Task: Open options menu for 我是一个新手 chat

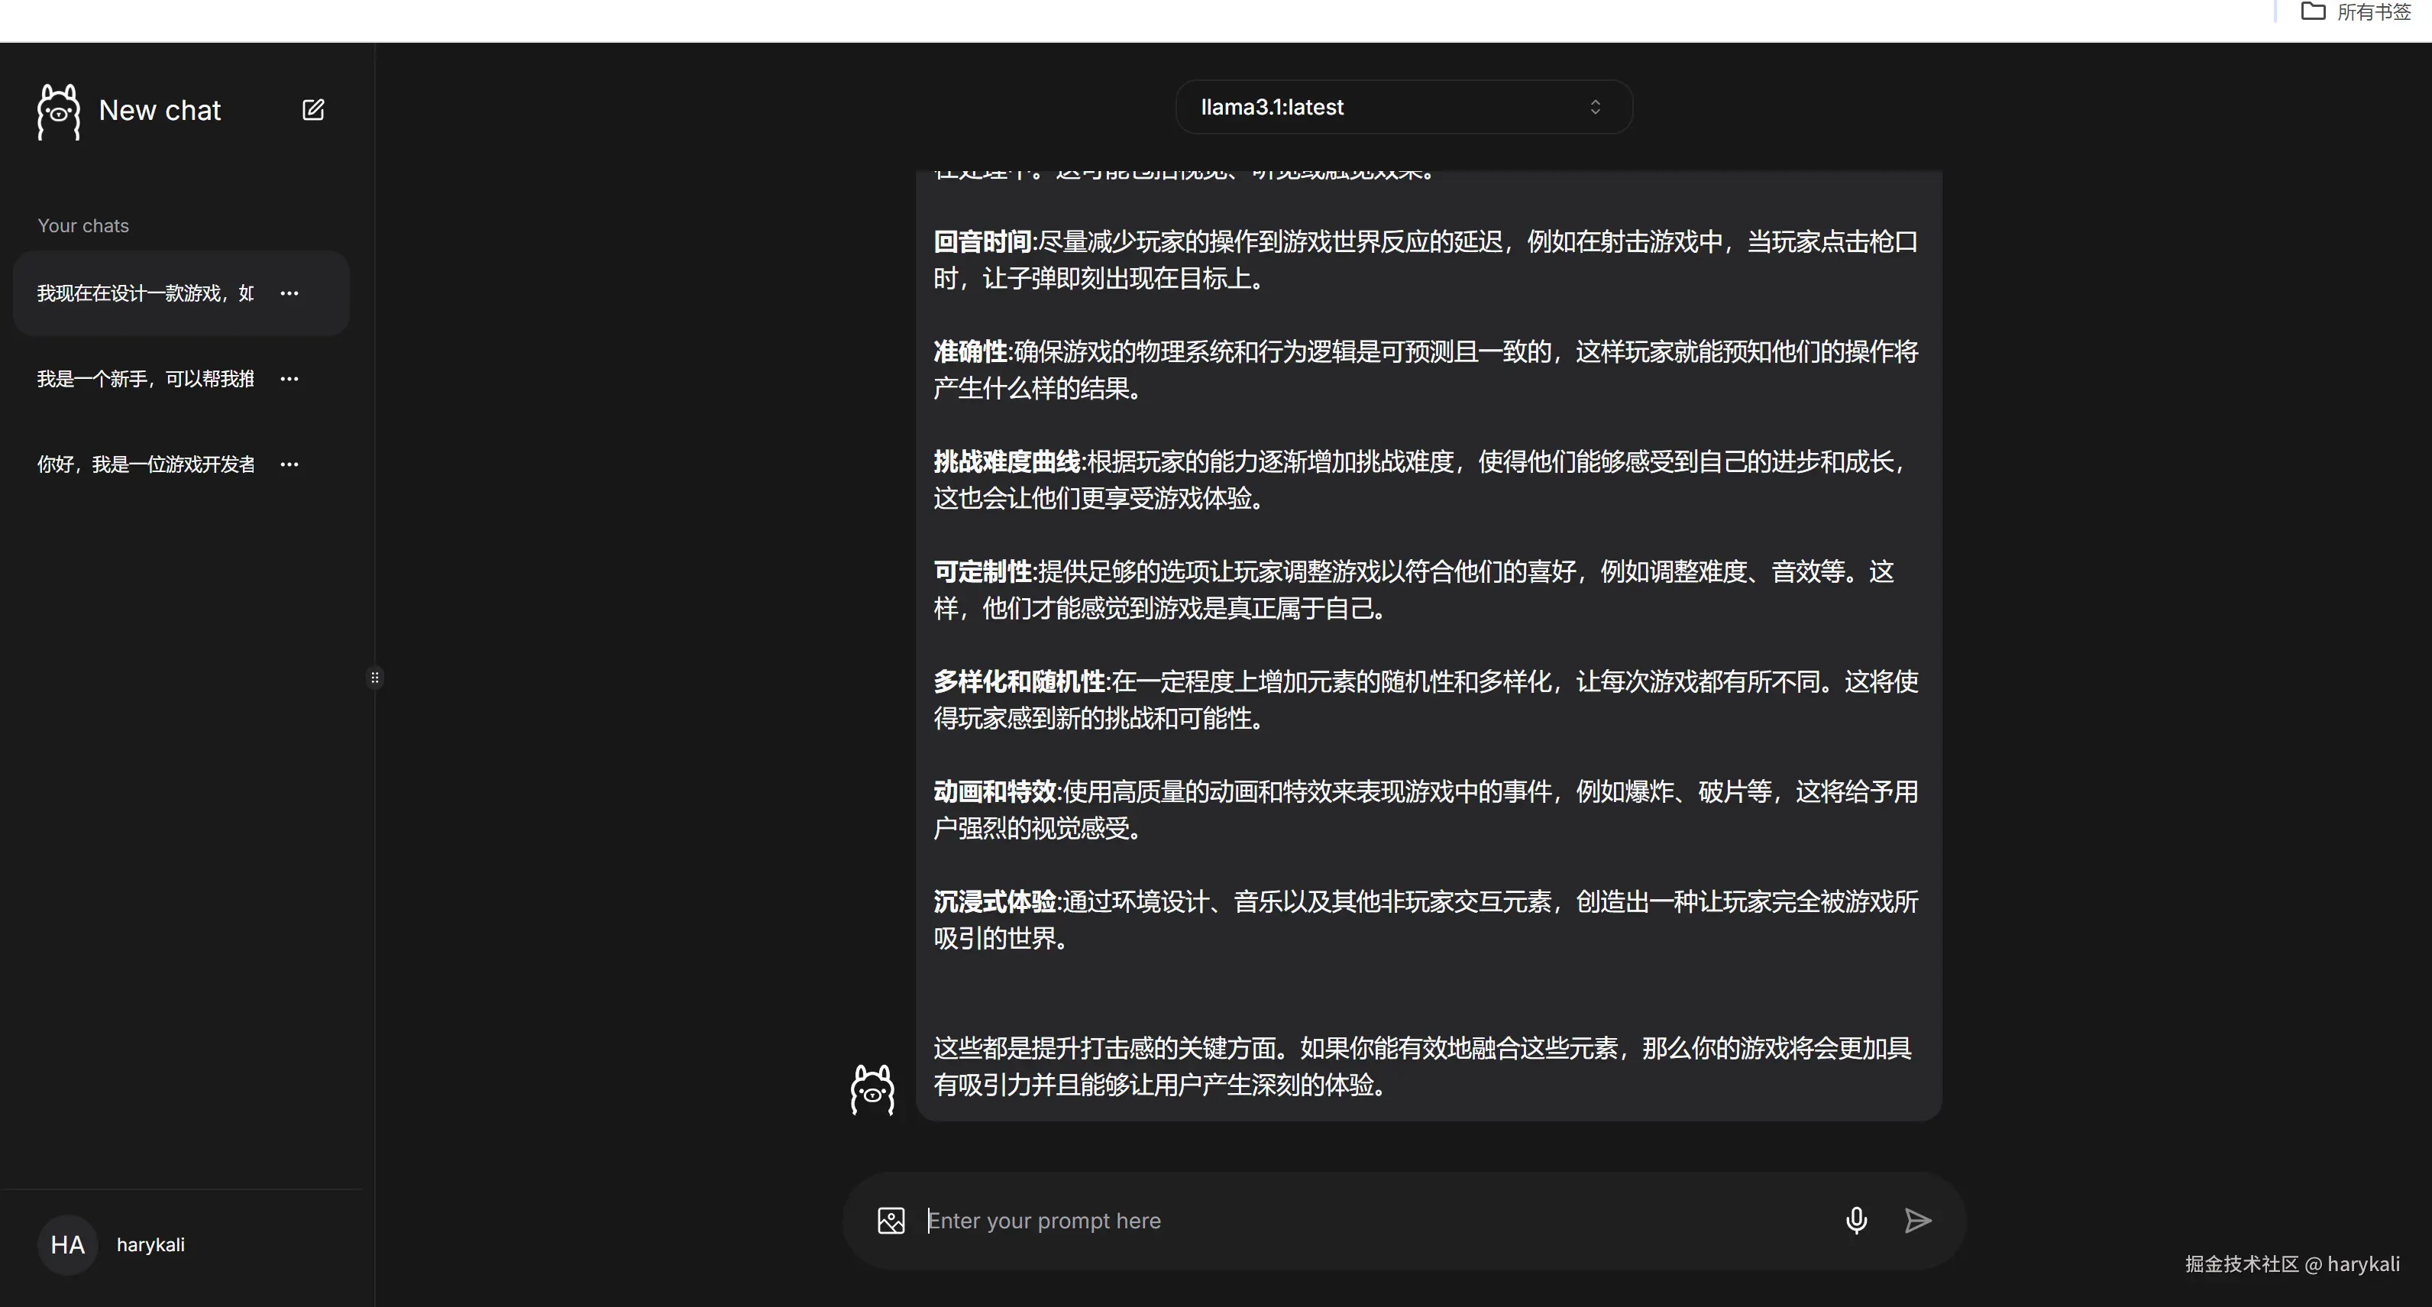Action: [x=289, y=379]
